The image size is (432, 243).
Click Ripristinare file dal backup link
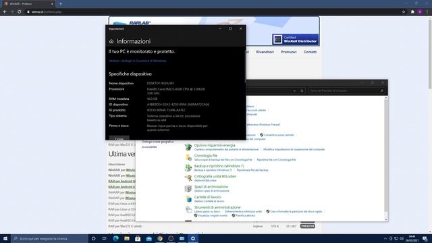[252, 170]
